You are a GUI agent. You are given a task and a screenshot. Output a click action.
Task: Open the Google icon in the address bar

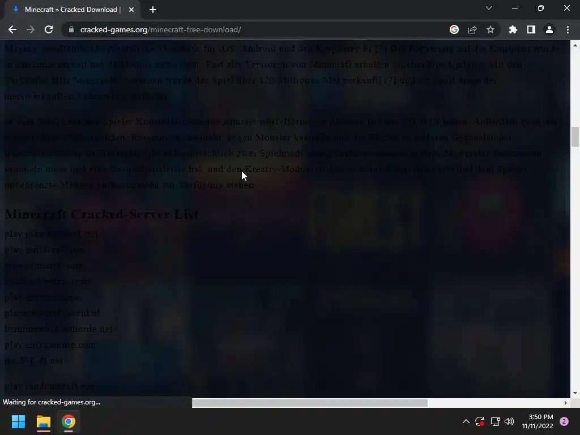tap(454, 29)
